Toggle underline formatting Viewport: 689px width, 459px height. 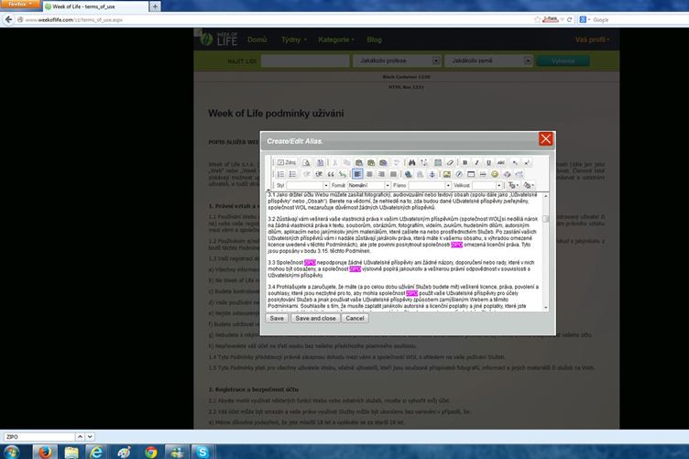coord(488,162)
